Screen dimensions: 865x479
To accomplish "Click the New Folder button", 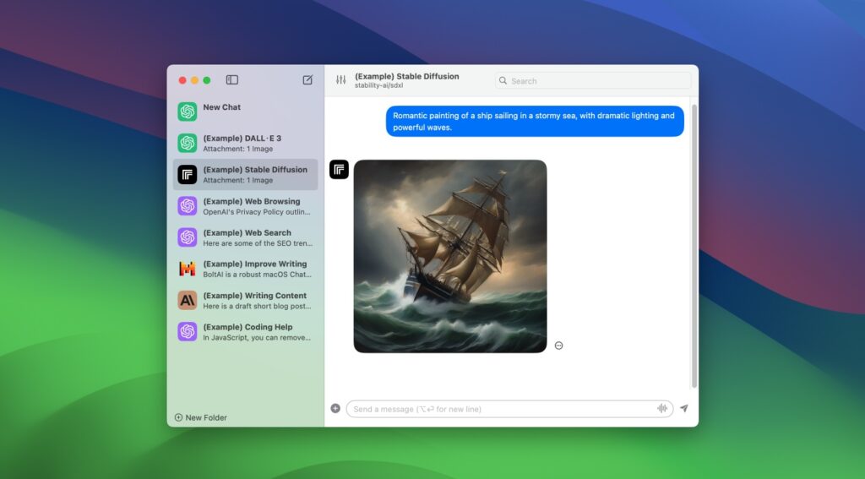I will (201, 417).
